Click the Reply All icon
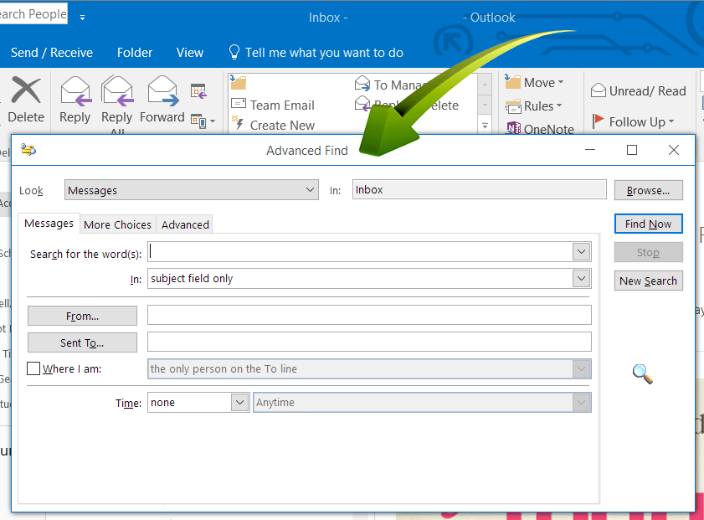Image resolution: width=704 pixels, height=520 pixels. pos(117,92)
